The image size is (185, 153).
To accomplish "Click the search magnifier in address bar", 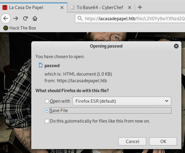I will pos(80,19).
